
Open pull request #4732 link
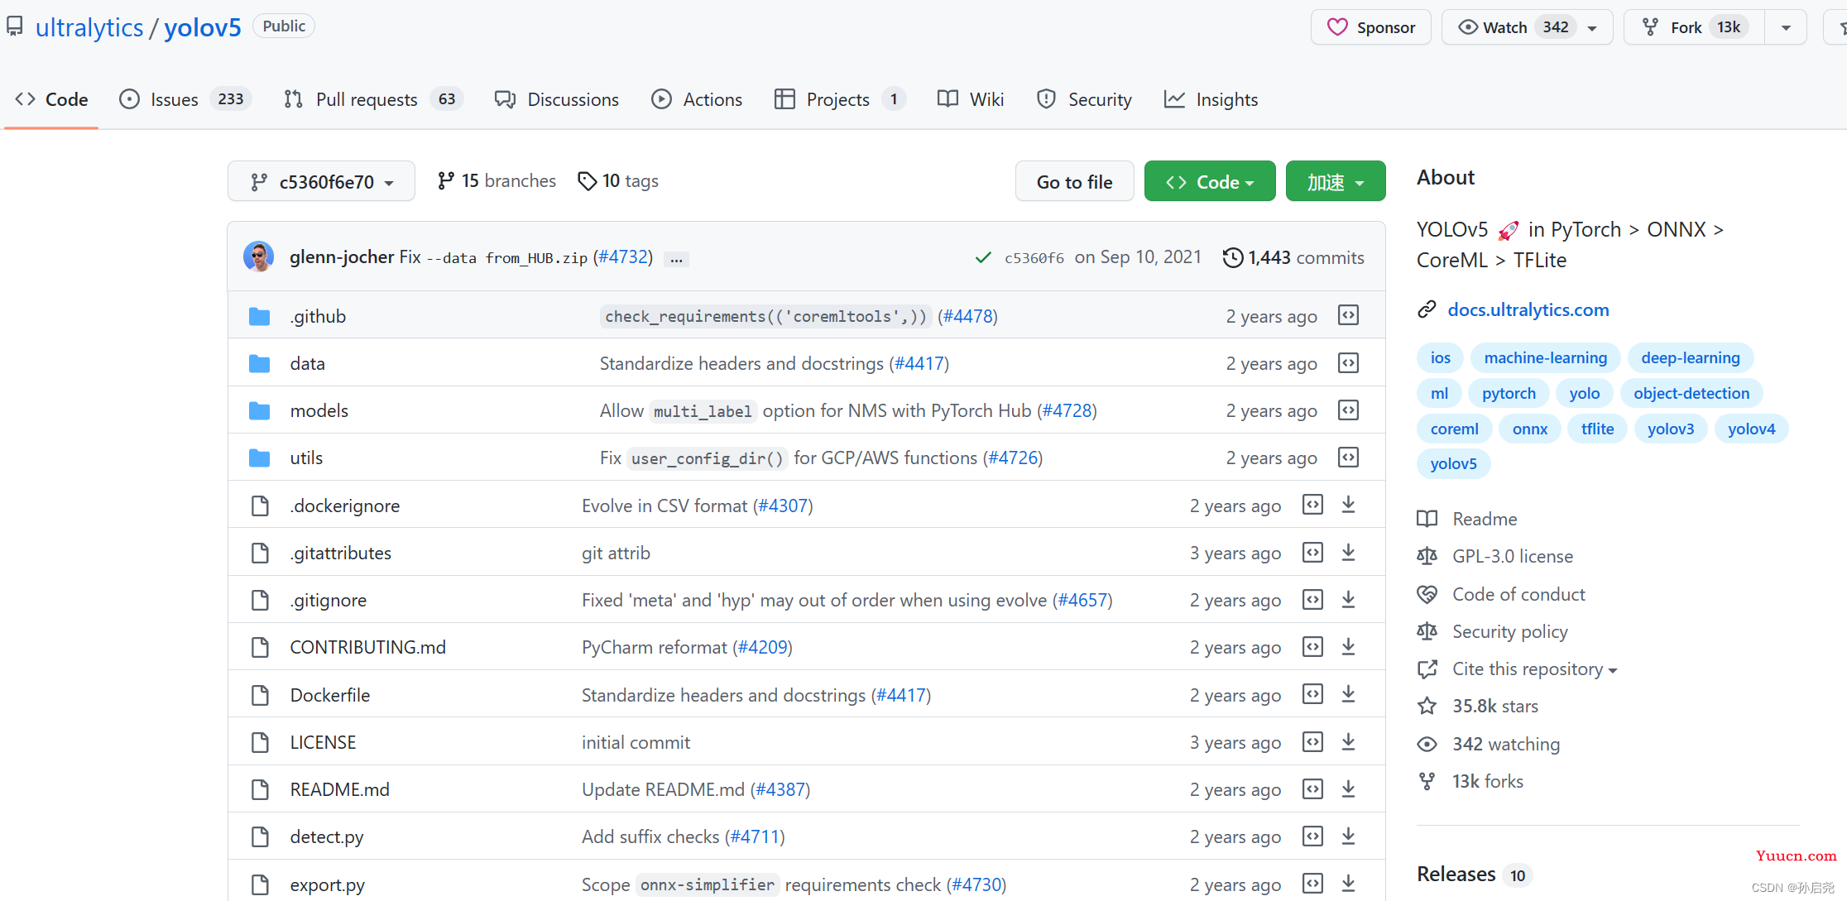[x=623, y=256]
